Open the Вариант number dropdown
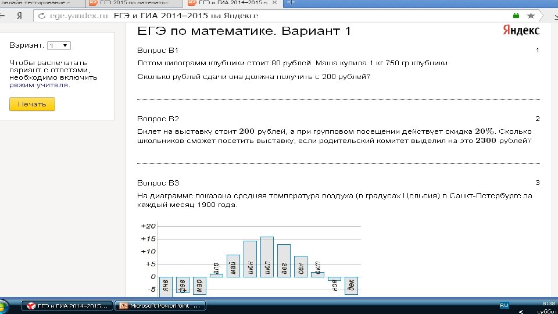This screenshot has height=314, width=558. [59, 45]
